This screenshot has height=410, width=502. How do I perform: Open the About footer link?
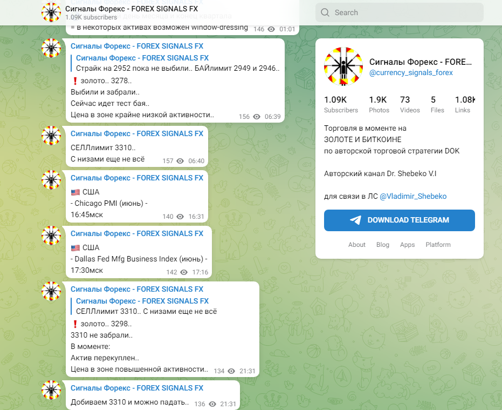coord(356,245)
